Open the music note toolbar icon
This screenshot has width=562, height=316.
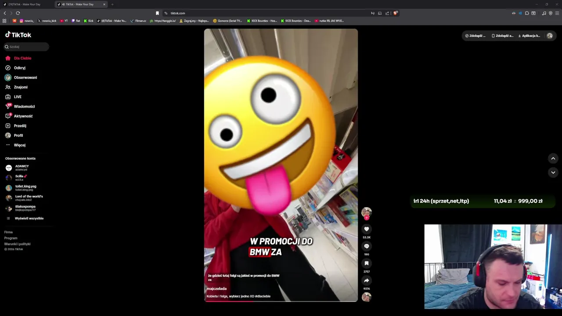click(544, 13)
